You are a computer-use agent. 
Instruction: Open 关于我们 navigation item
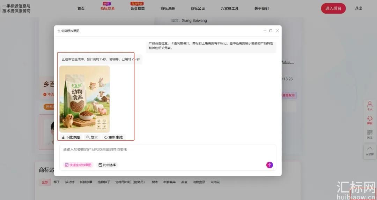click(x=261, y=8)
